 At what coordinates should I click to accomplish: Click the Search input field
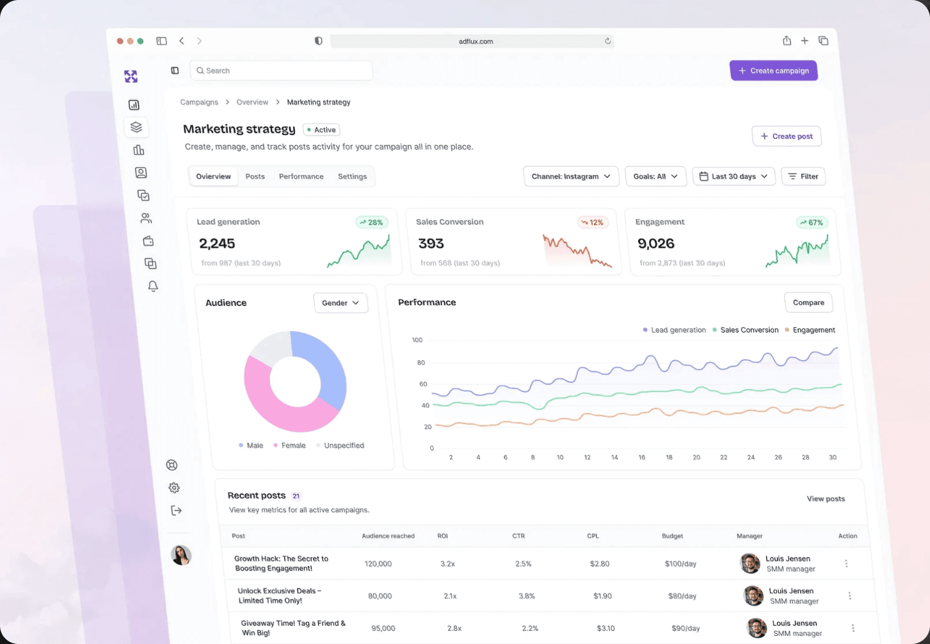pos(281,71)
